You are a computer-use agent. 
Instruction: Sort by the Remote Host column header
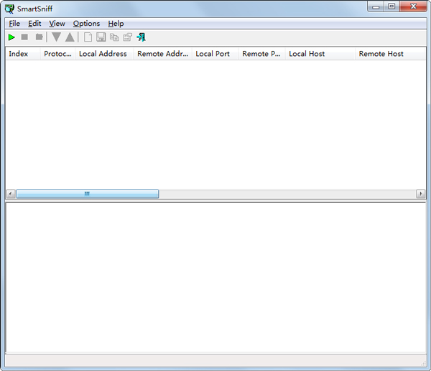(x=390, y=54)
